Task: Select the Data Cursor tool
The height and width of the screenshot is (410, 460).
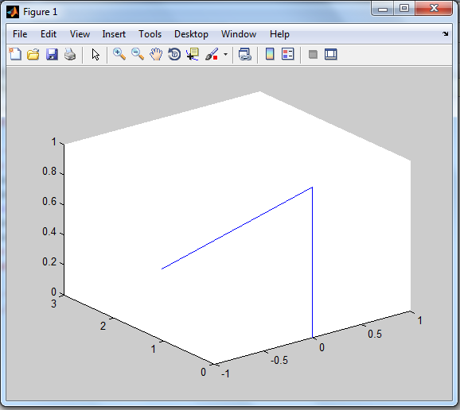Action: point(193,55)
